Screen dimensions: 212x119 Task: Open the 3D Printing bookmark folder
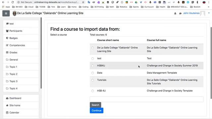click(97, 7)
